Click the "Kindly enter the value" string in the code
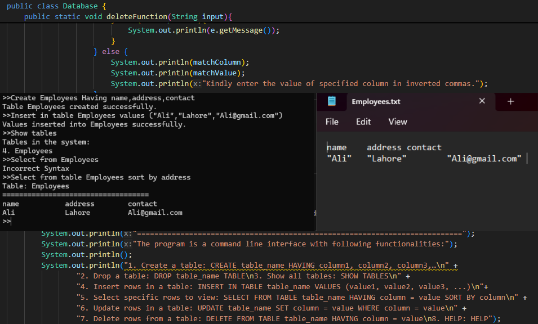The width and height of the screenshot is (538, 324). [x=342, y=84]
